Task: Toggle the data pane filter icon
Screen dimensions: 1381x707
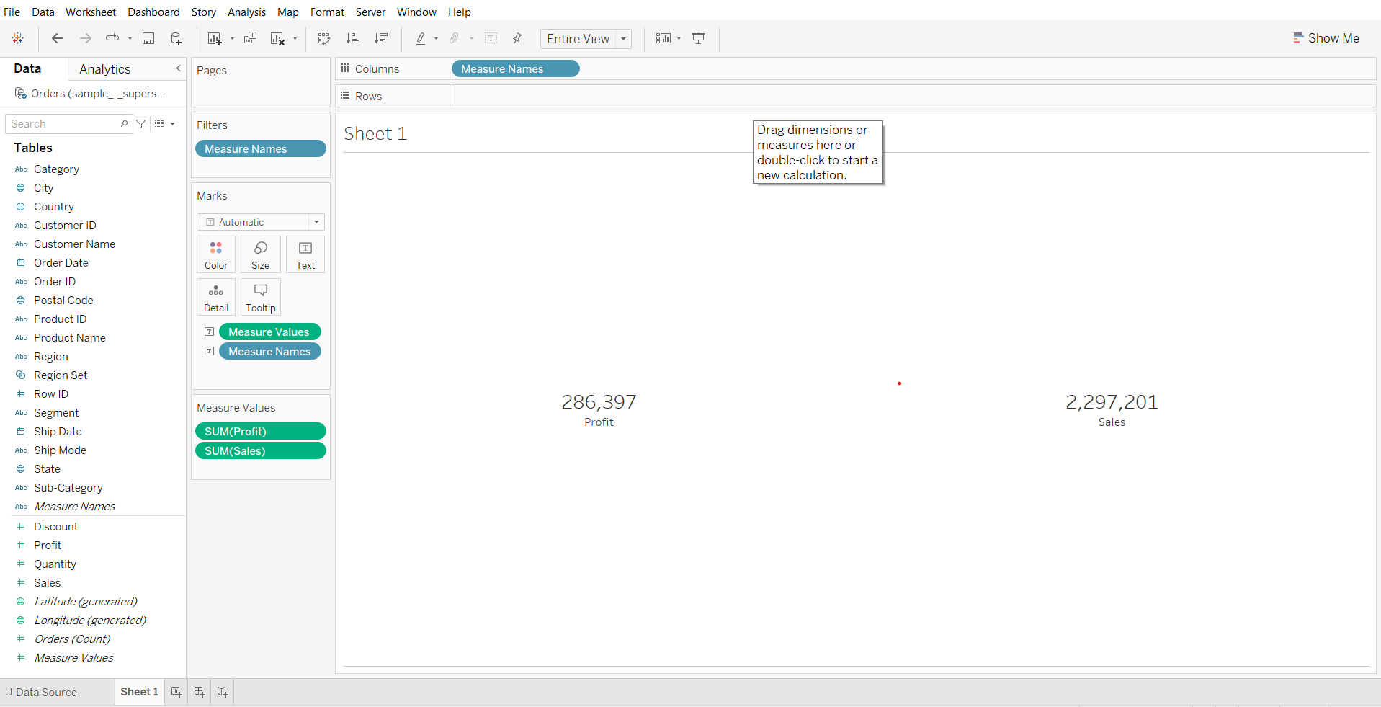Action: point(141,124)
